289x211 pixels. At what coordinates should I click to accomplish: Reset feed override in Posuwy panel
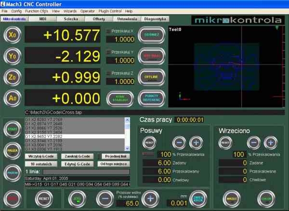[149, 143]
